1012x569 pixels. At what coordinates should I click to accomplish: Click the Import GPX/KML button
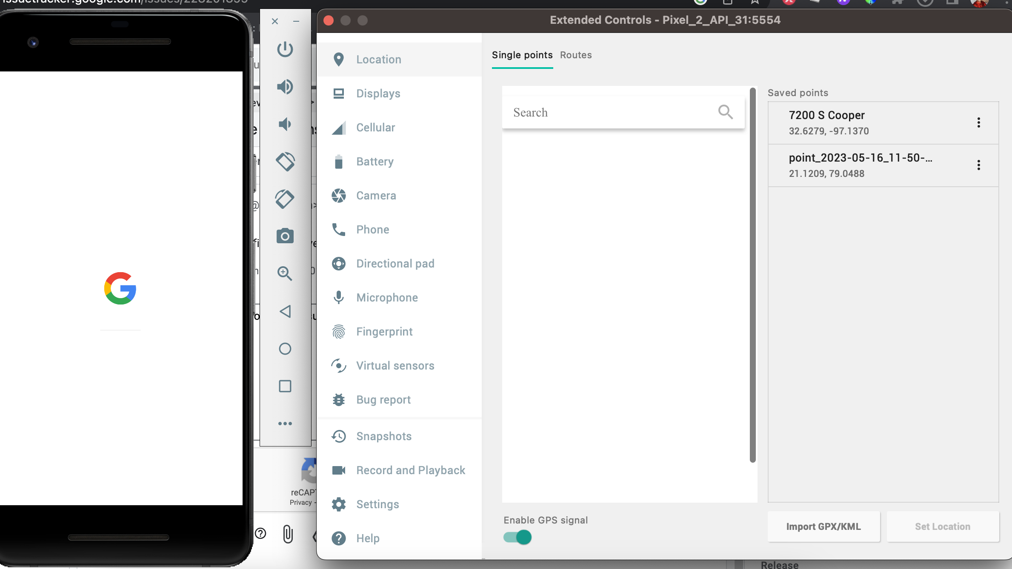coord(823,526)
